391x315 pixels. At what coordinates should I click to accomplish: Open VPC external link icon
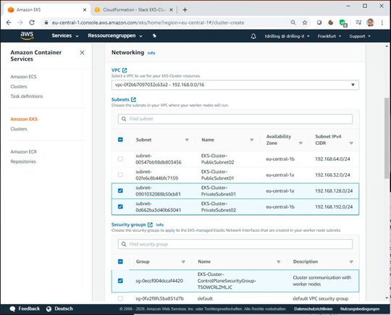pos(125,70)
